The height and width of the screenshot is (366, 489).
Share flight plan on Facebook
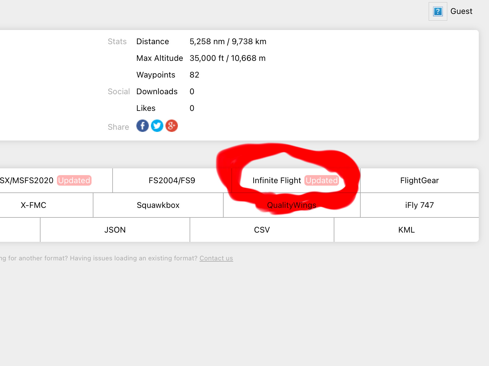pyautogui.click(x=143, y=126)
